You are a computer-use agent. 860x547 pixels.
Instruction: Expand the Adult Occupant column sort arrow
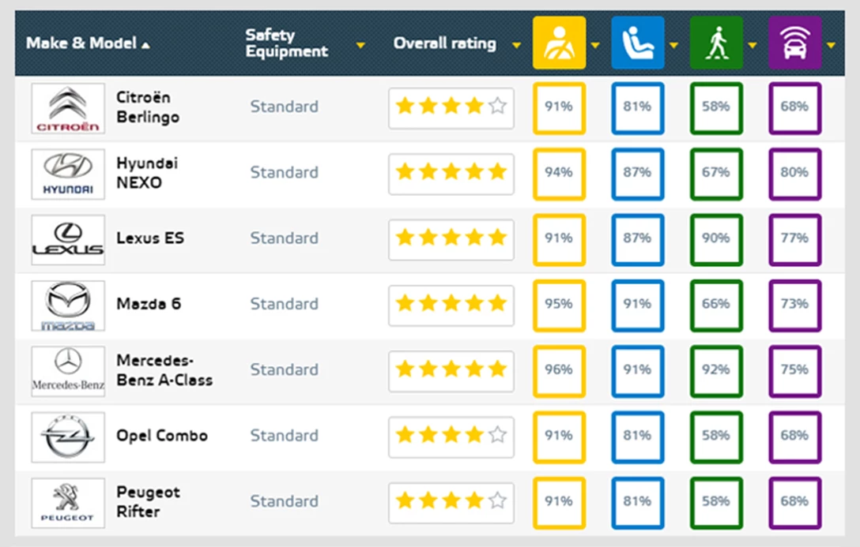(x=595, y=46)
